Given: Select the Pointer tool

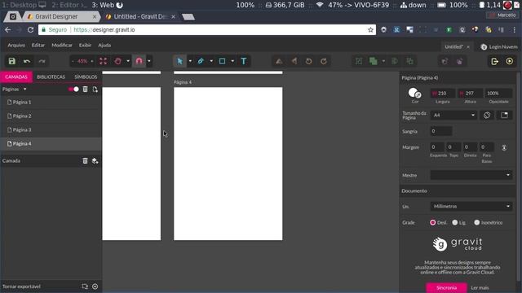Looking at the screenshot, I should coord(179,61).
